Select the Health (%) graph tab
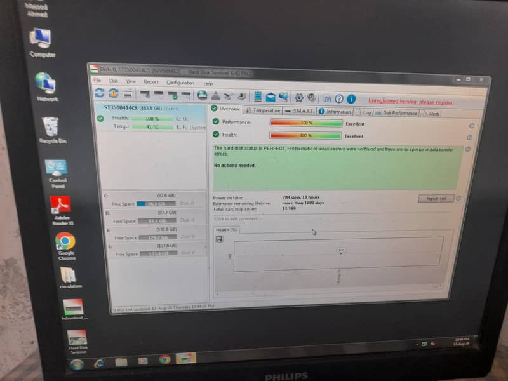This screenshot has height=381, width=508. [x=227, y=230]
